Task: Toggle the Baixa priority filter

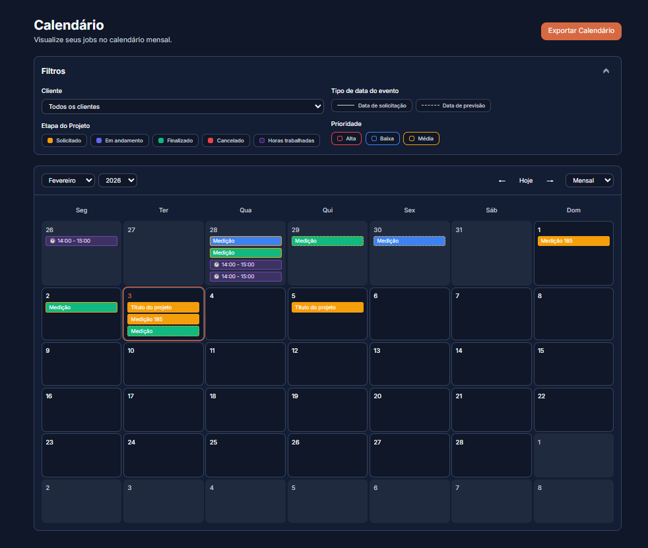Action: (x=382, y=138)
